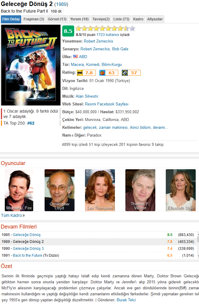This screenshot has height=304, width=199.
Task: Click the Back to the Future II poster
Action: coord(31,65)
